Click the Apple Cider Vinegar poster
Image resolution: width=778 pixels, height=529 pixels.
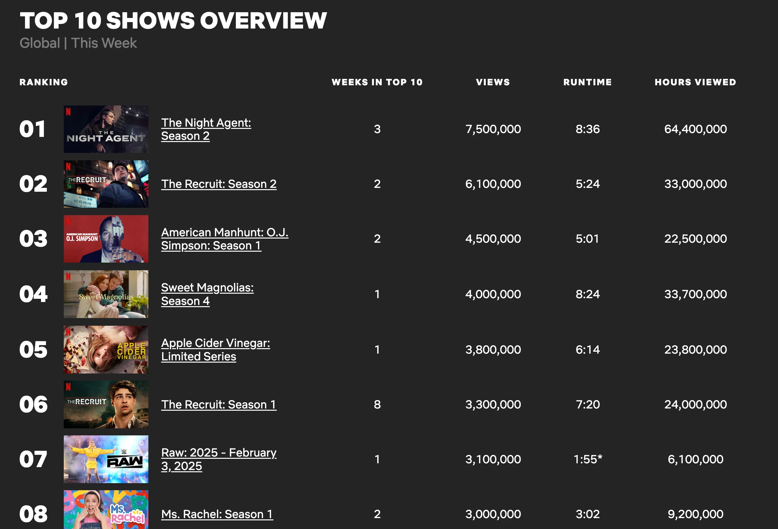coord(106,349)
